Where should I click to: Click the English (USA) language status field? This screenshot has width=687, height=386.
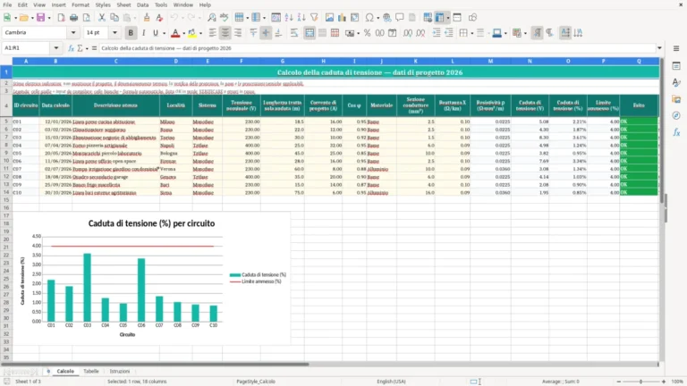pyautogui.click(x=391, y=382)
